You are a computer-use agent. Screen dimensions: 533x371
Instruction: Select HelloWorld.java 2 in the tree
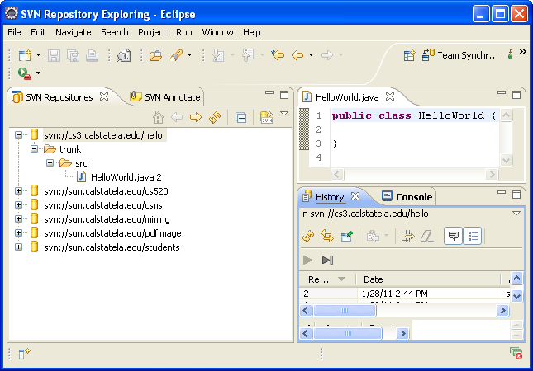click(126, 177)
